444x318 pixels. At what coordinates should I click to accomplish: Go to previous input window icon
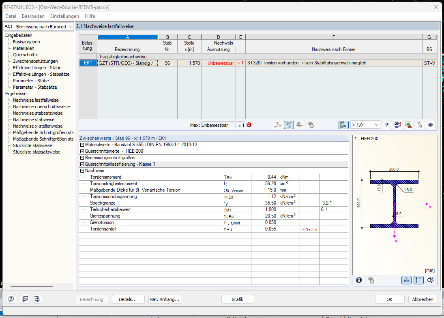(25, 299)
